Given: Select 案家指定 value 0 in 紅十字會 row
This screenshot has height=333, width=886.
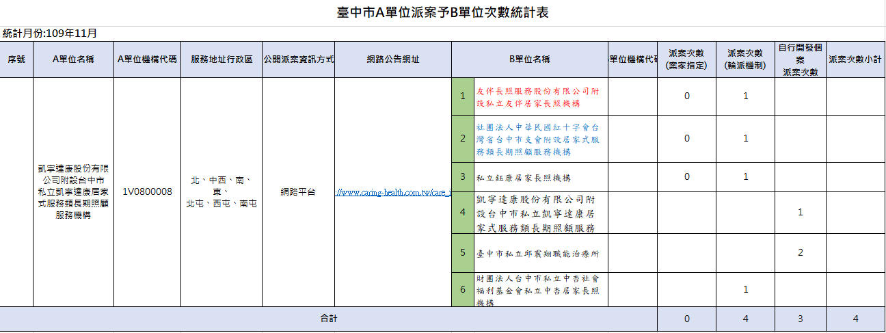Looking at the screenshot, I should (x=686, y=139).
